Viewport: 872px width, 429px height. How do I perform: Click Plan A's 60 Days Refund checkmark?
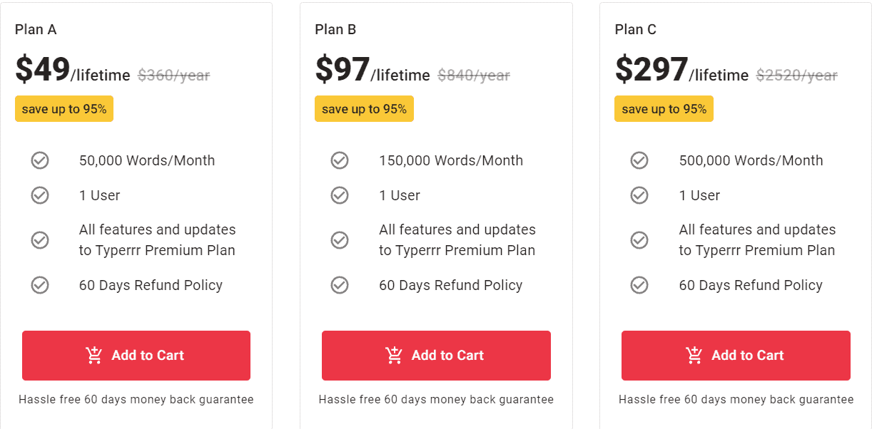[40, 285]
